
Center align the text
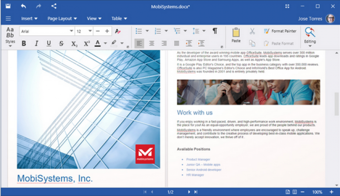coord(151,43)
